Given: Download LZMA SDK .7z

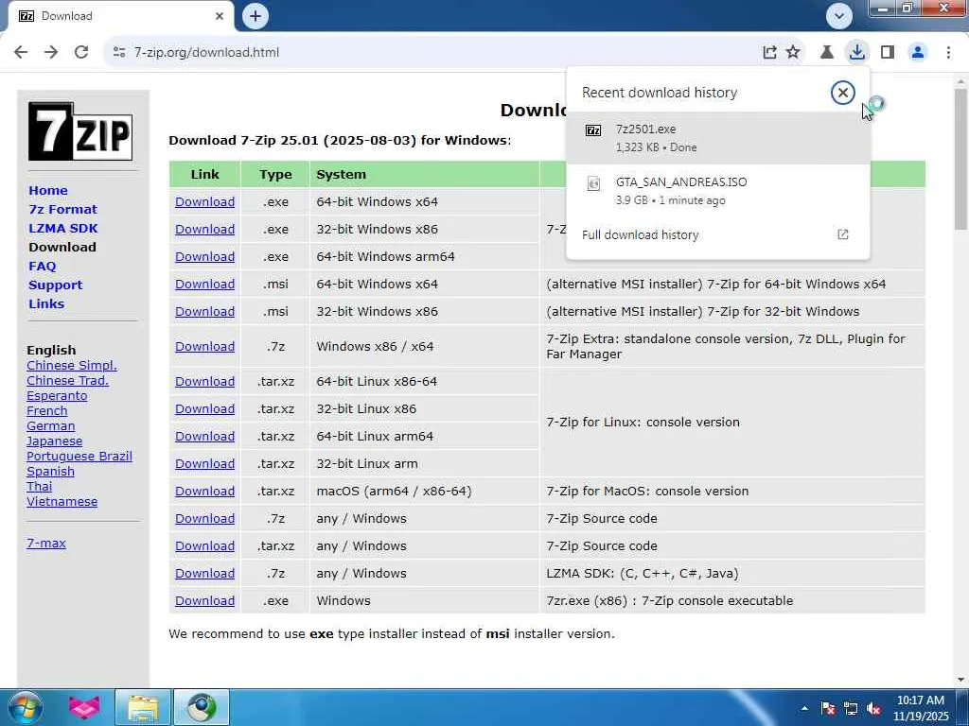Looking at the screenshot, I should [x=204, y=574].
